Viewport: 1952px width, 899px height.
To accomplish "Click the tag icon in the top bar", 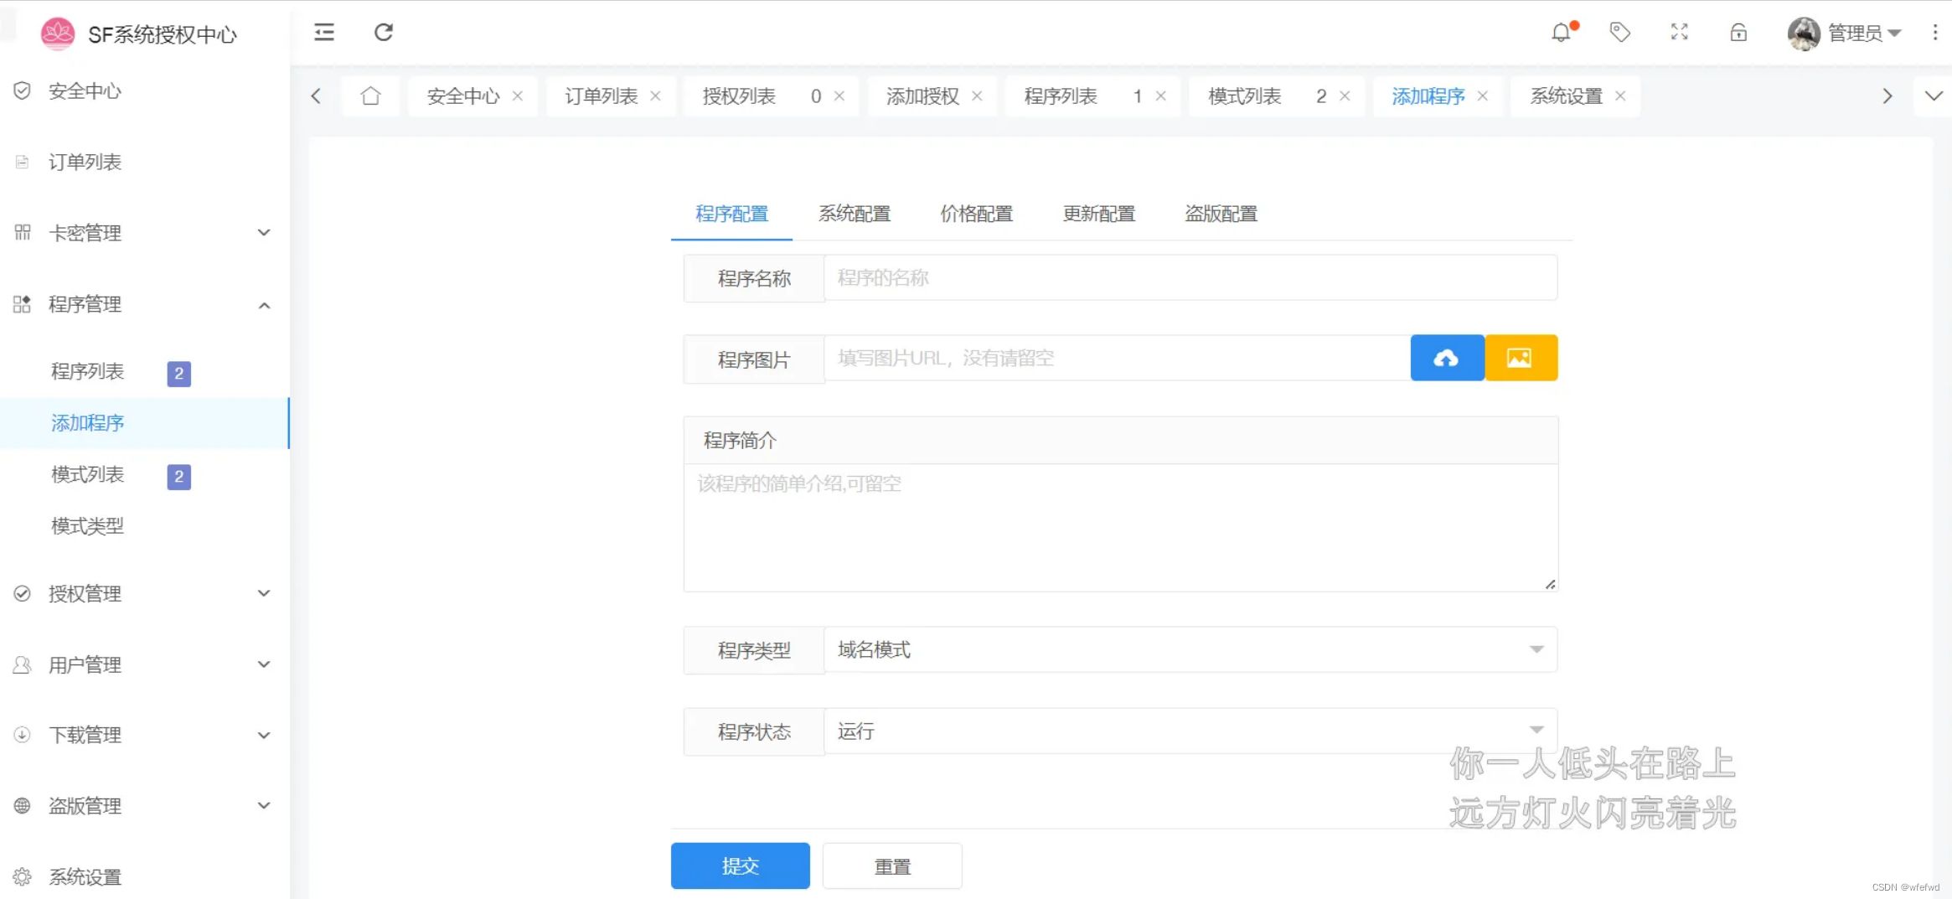I will 1619,33.
